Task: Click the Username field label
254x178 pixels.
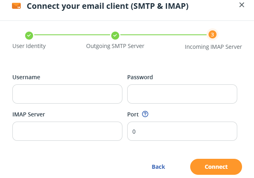Action: [26, 77]
